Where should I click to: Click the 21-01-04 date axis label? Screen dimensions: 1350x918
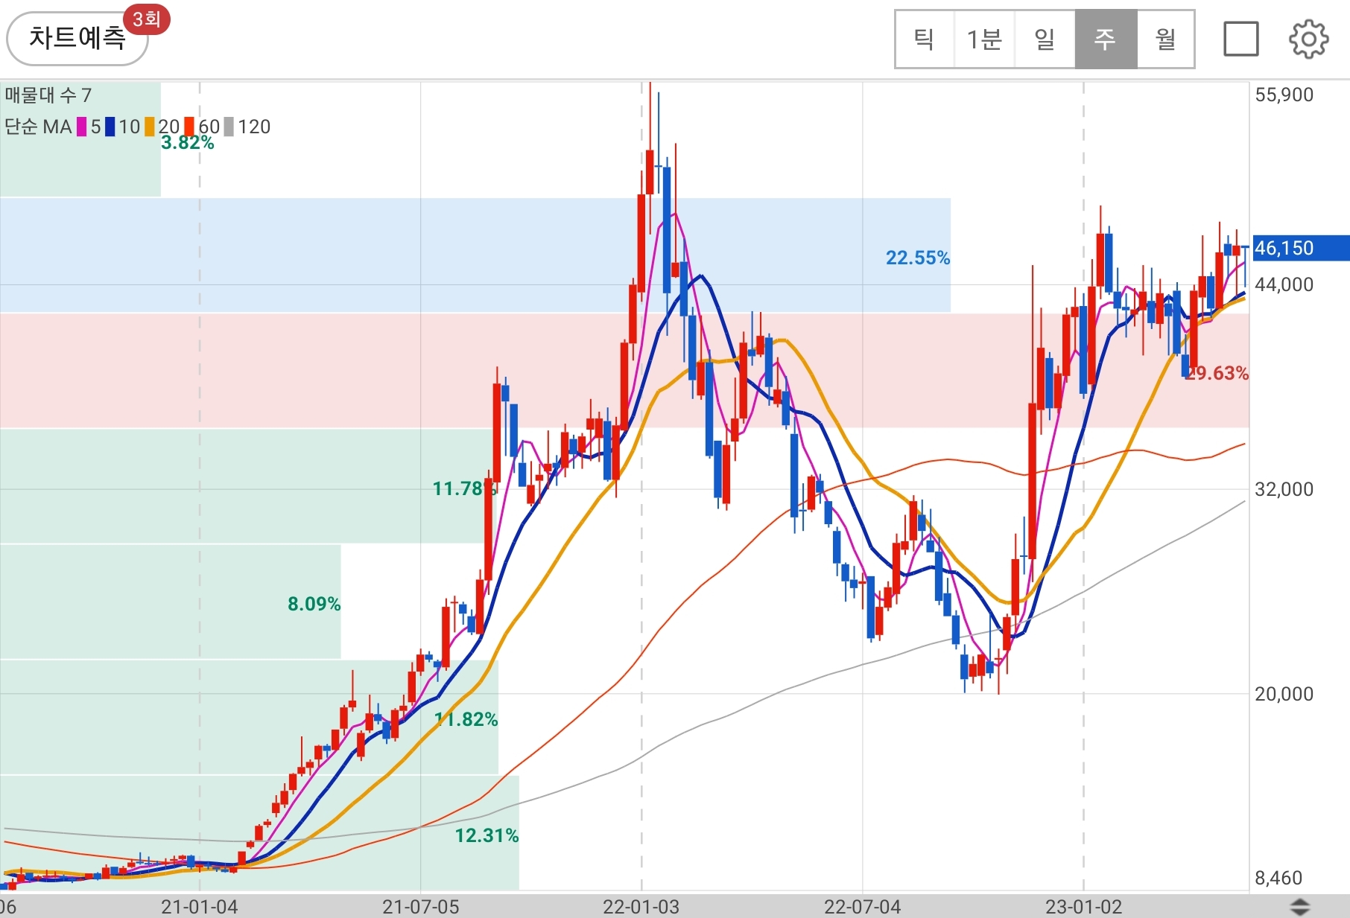[x=200, y=907]
